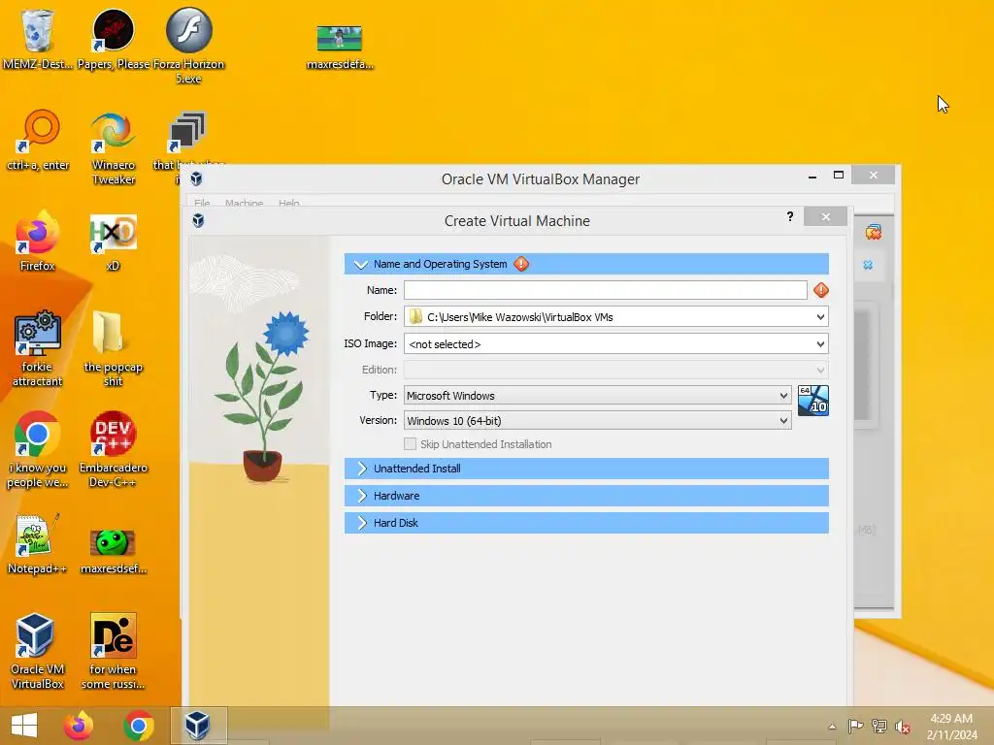
Task: Open Chrome from the taskbar
Action: tap(139, 726)
